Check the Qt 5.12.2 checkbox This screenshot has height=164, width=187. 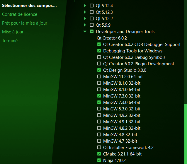91,18
